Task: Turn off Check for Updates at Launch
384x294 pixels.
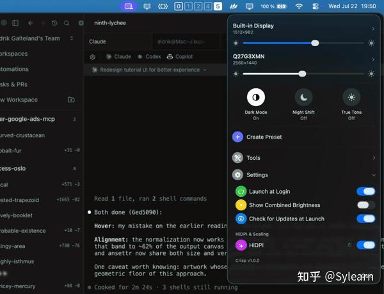Action: coord(366,219)
